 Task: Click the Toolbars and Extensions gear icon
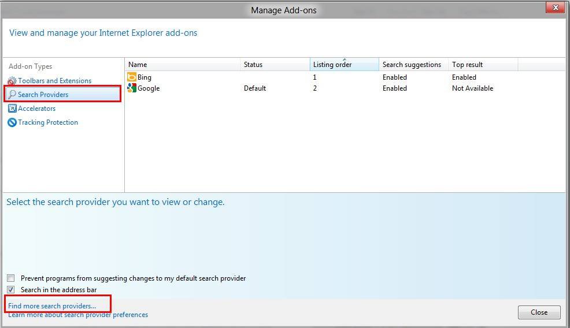12,81
